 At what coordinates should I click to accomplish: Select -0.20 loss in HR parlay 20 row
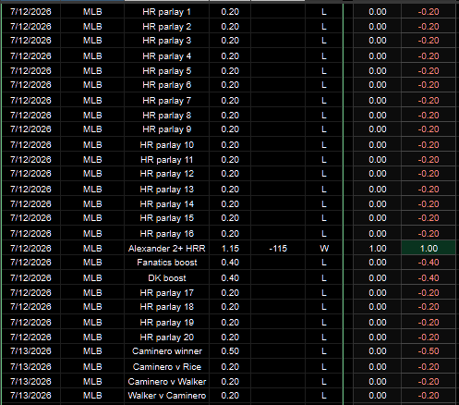[x=429, y=337]
